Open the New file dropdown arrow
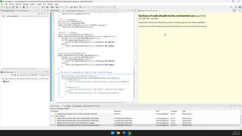The height and width of the screenshot is (136, 242). [4, 7]
